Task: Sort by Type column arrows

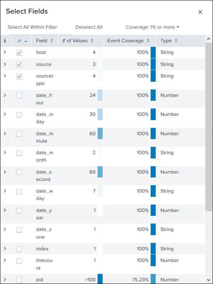Action: tap(176, 41)
